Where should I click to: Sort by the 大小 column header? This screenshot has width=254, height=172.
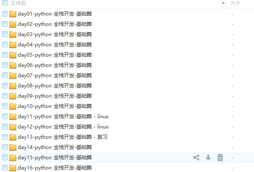235,3
